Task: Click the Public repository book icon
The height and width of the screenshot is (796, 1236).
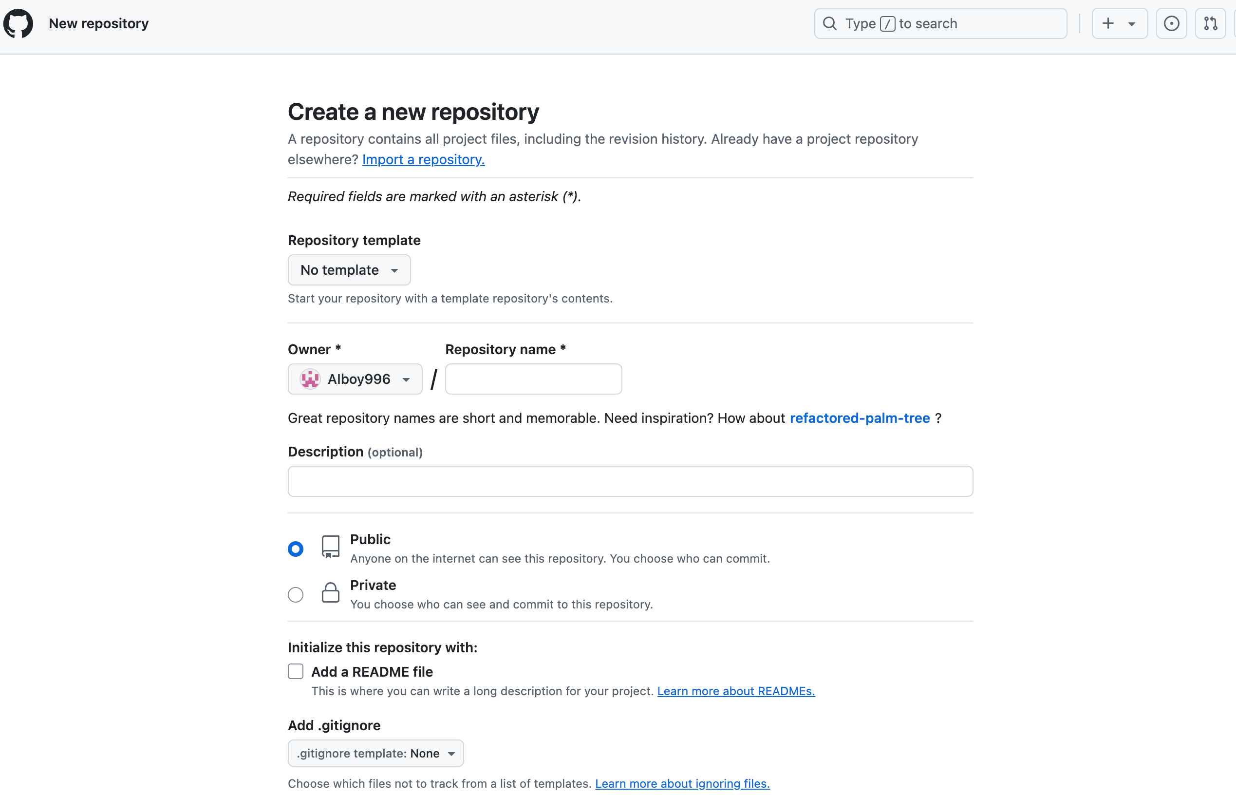Action: coord(331,547)
